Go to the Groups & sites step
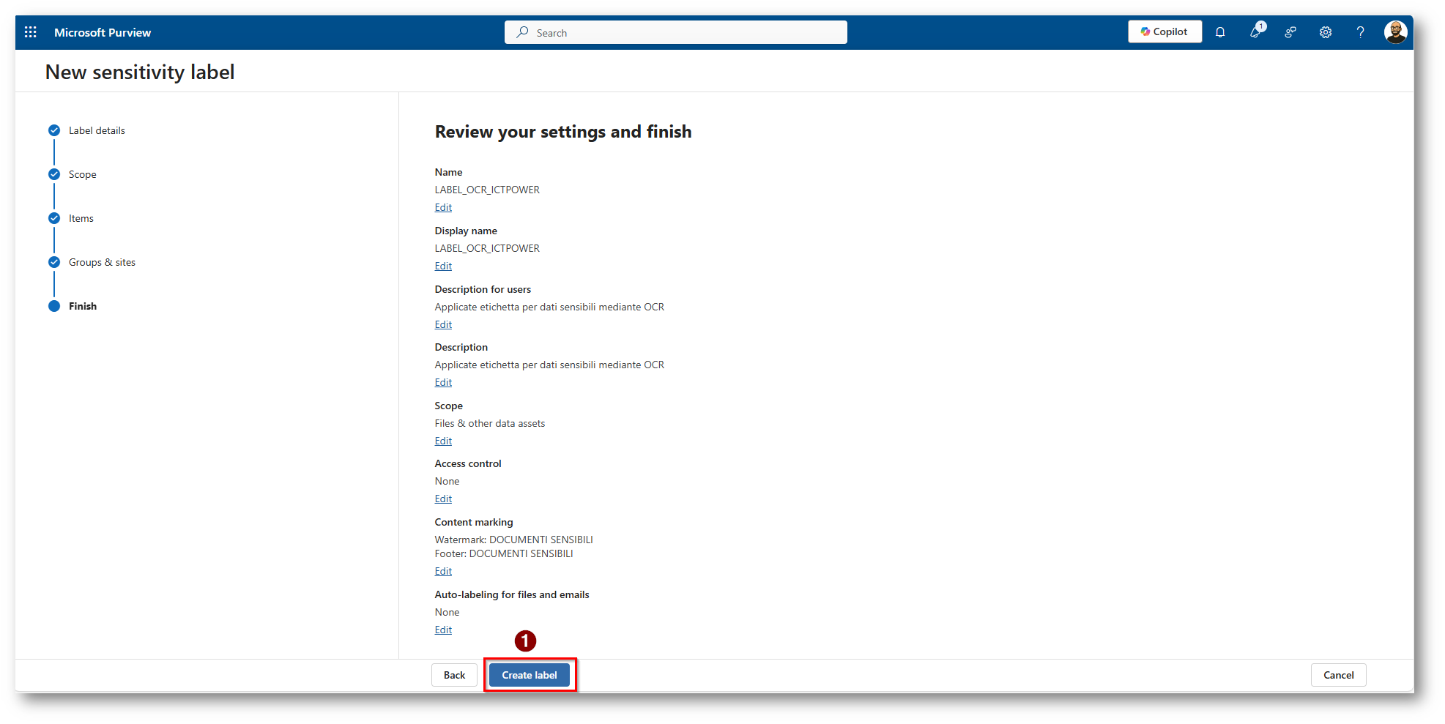 [102, 262]
